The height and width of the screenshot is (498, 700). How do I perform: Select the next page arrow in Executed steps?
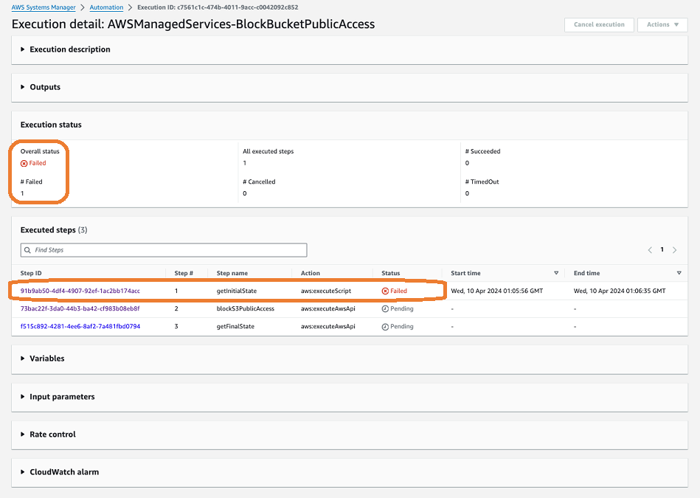[x=675, y=250]
